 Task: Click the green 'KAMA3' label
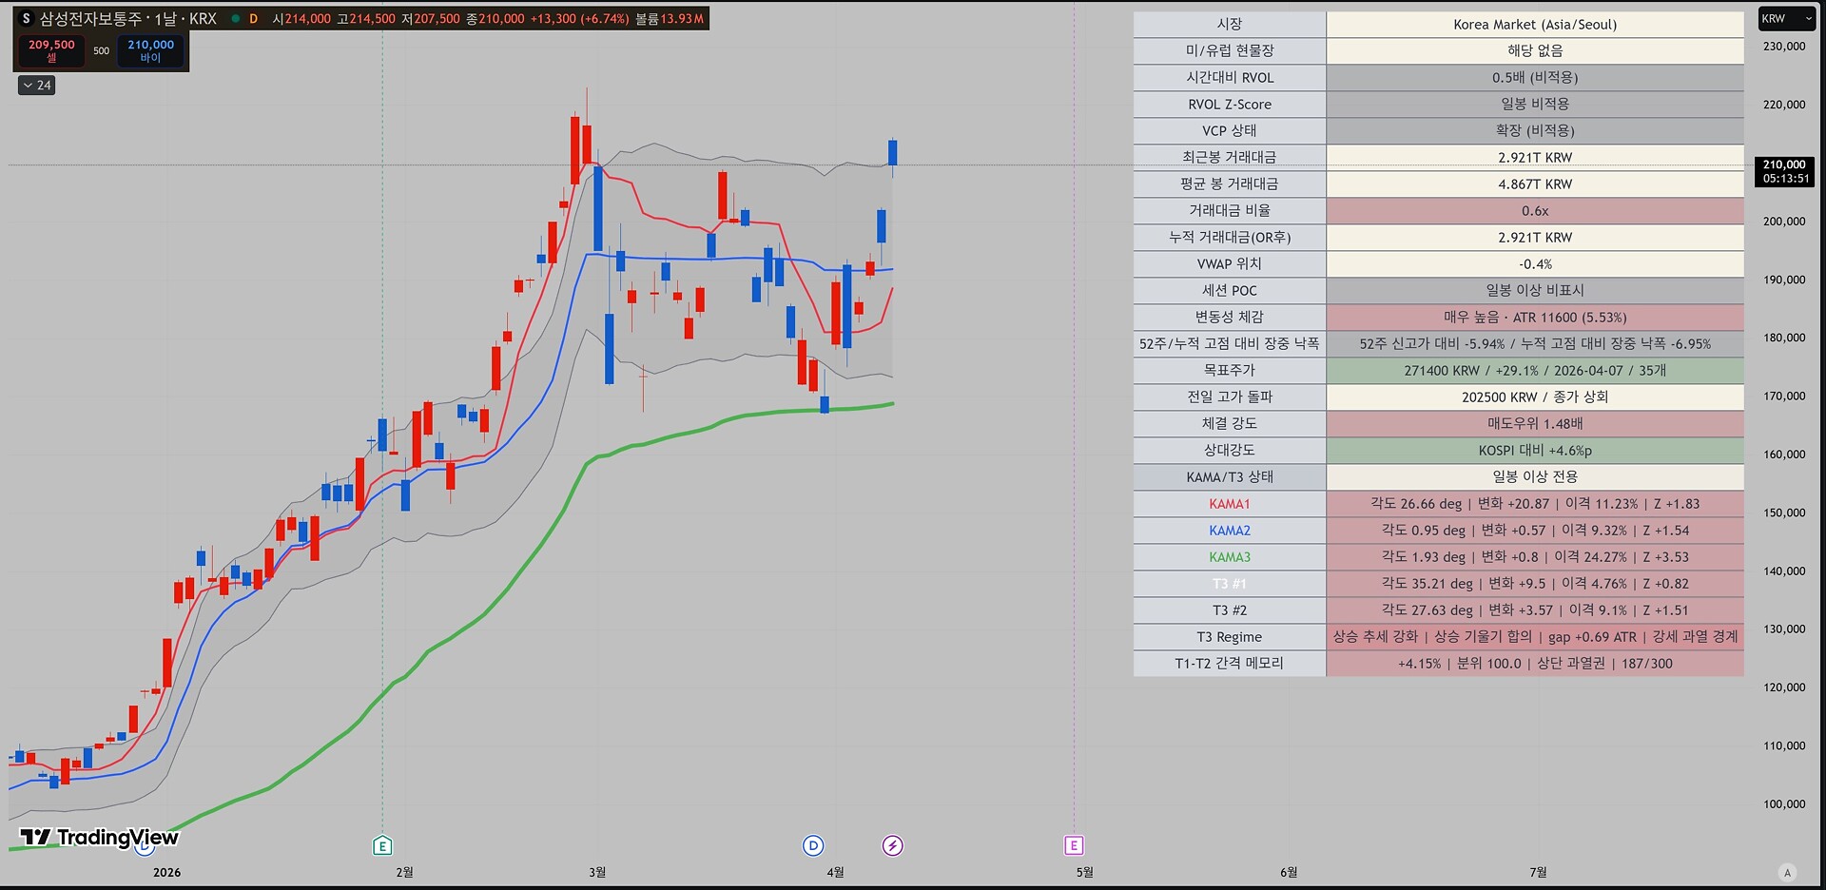tap(1230, 557)
